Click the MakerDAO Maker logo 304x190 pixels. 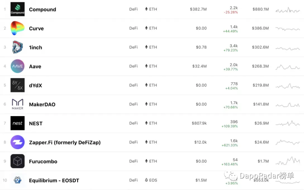click(17, 104)
